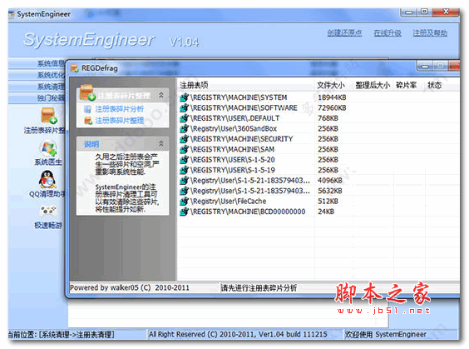Click registry icon of MACHINE\SECURITY row
The width and height of the screenshot is (469, 349).
(x=185, y=139)
